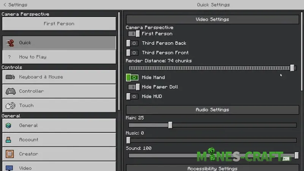The image size is (304, 171).
Task: Switch on Third Person Front perspective
Action: click(x=132, y=53)
